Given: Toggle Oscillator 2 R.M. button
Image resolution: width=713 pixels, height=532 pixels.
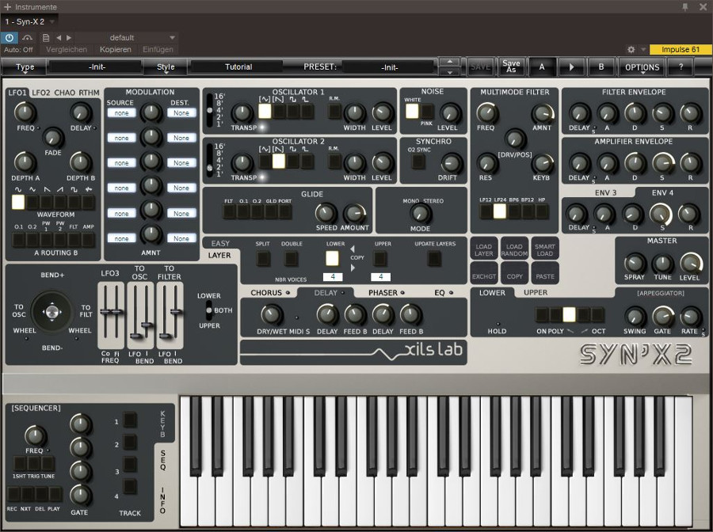Looking at the screenshot, I should 334,161.
